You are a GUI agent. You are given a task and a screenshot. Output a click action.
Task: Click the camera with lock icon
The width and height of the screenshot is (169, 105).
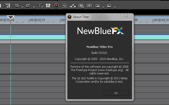tap(81, 5)
